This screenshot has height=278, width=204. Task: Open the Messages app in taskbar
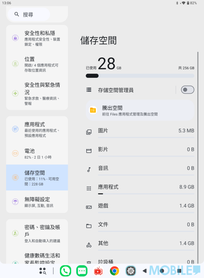pos(82,271)
